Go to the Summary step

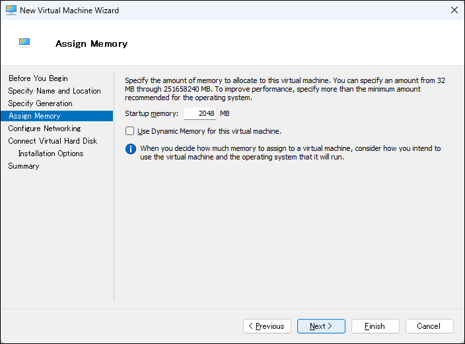pos(24,166)
